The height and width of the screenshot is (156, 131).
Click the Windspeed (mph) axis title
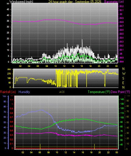coord(21,2)
